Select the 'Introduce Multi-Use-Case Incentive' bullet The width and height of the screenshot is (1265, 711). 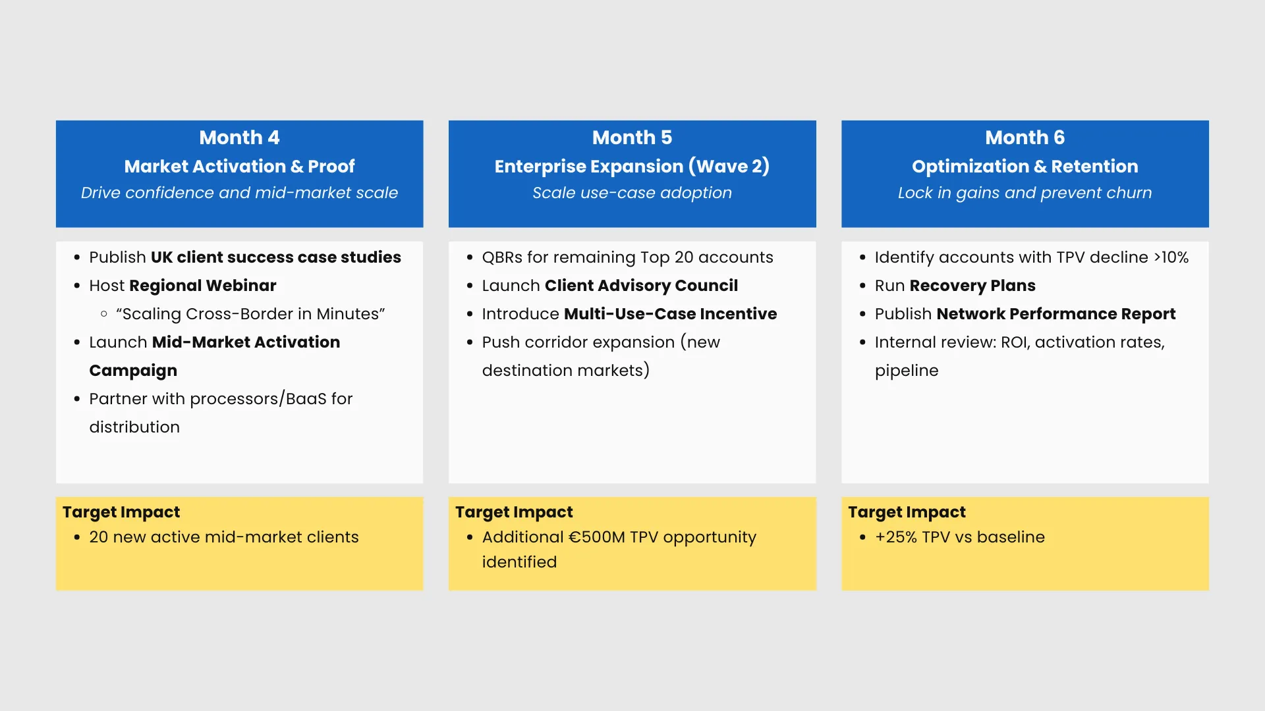[x=629, y=314]
